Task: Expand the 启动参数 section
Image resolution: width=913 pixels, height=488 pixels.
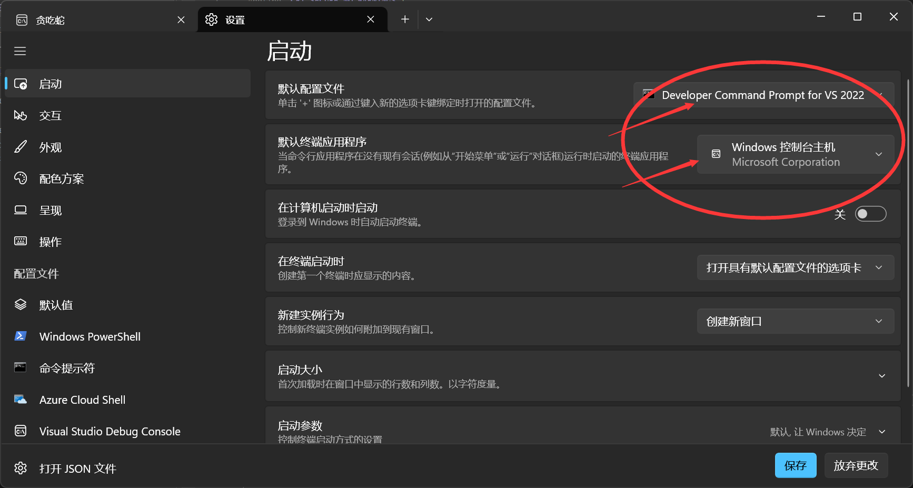Action: 583,425
